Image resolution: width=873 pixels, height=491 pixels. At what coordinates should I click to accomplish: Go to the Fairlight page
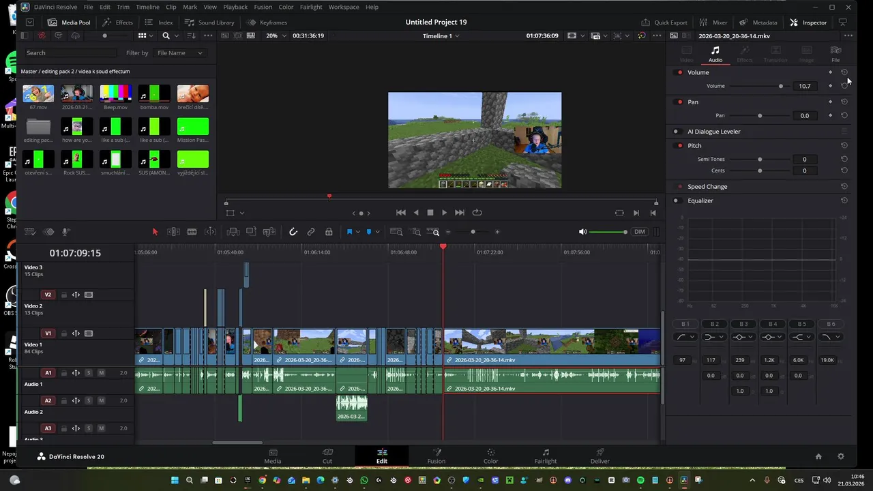click(x=546, y=456)
